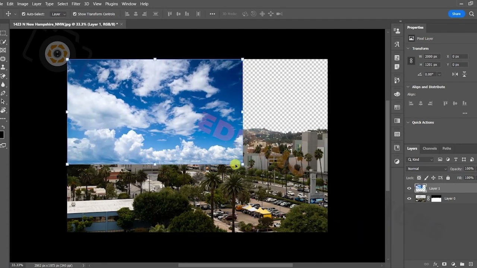Open the Color palette panel icon
The height and width of the screenshot is (268, 477).
click(397, 94)
